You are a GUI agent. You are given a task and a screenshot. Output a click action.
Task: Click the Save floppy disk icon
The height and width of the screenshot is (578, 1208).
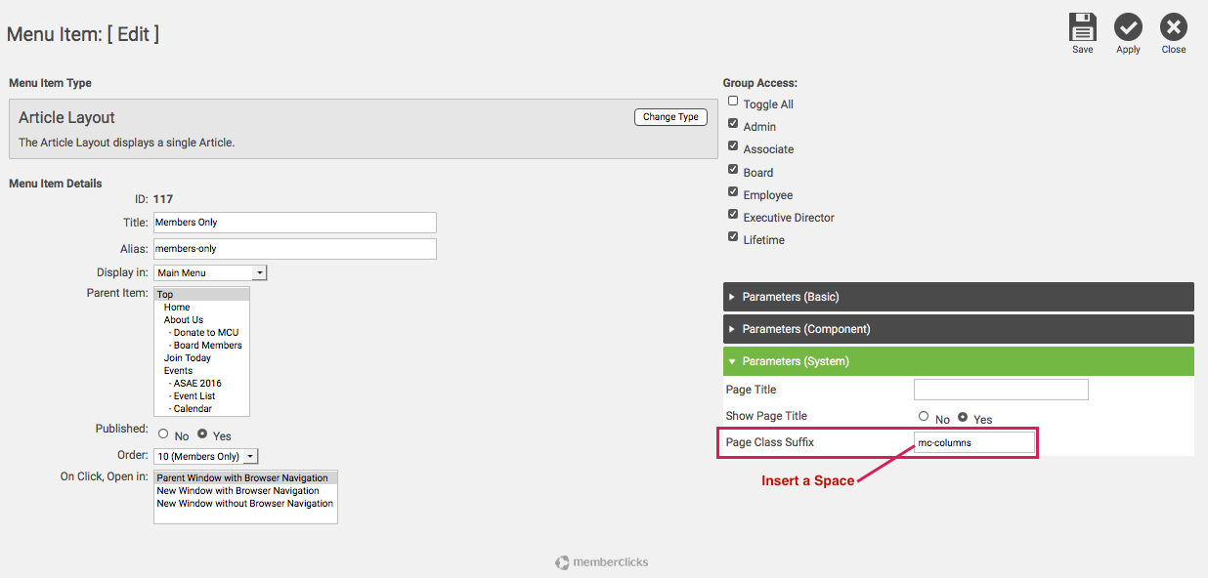1082,27
